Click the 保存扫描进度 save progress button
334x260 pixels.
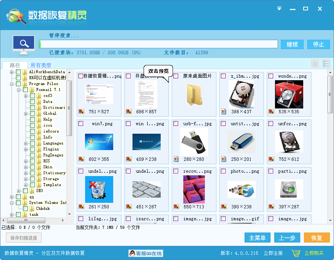[24, 238]
